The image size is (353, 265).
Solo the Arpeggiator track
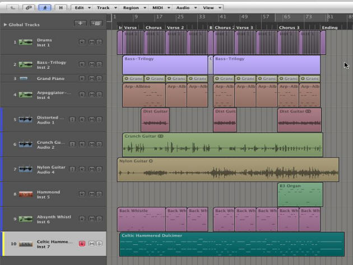coord(99,94)
